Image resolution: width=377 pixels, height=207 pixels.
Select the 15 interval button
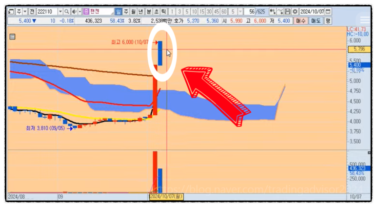(202, 12)
